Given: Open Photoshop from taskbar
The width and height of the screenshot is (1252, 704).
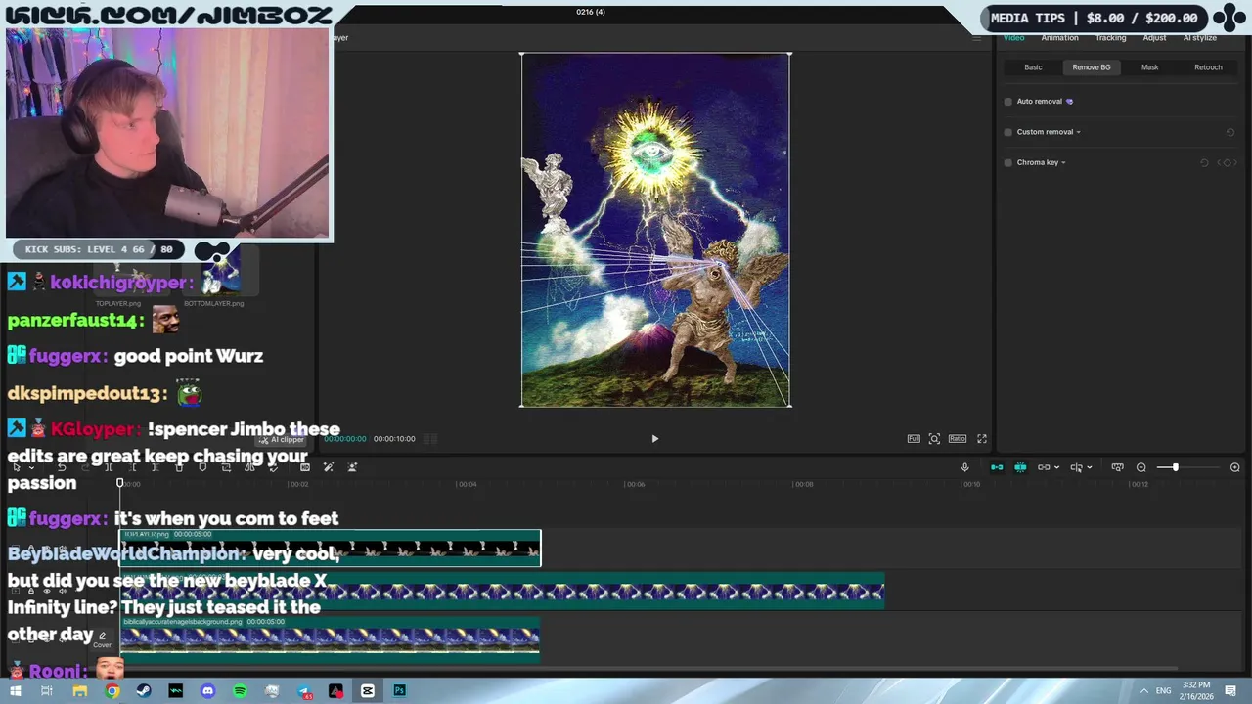Looking at the screenshot, I should point(399,691).
